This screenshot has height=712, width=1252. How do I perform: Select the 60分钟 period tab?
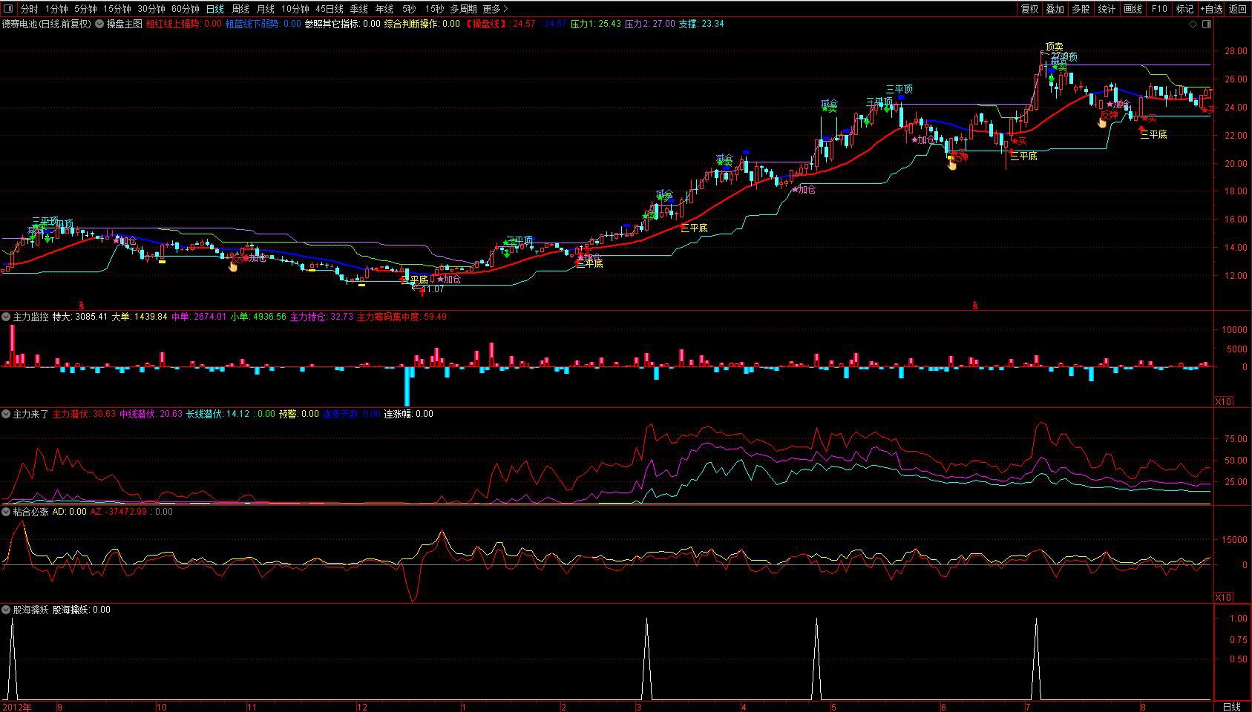coord(186,9)
